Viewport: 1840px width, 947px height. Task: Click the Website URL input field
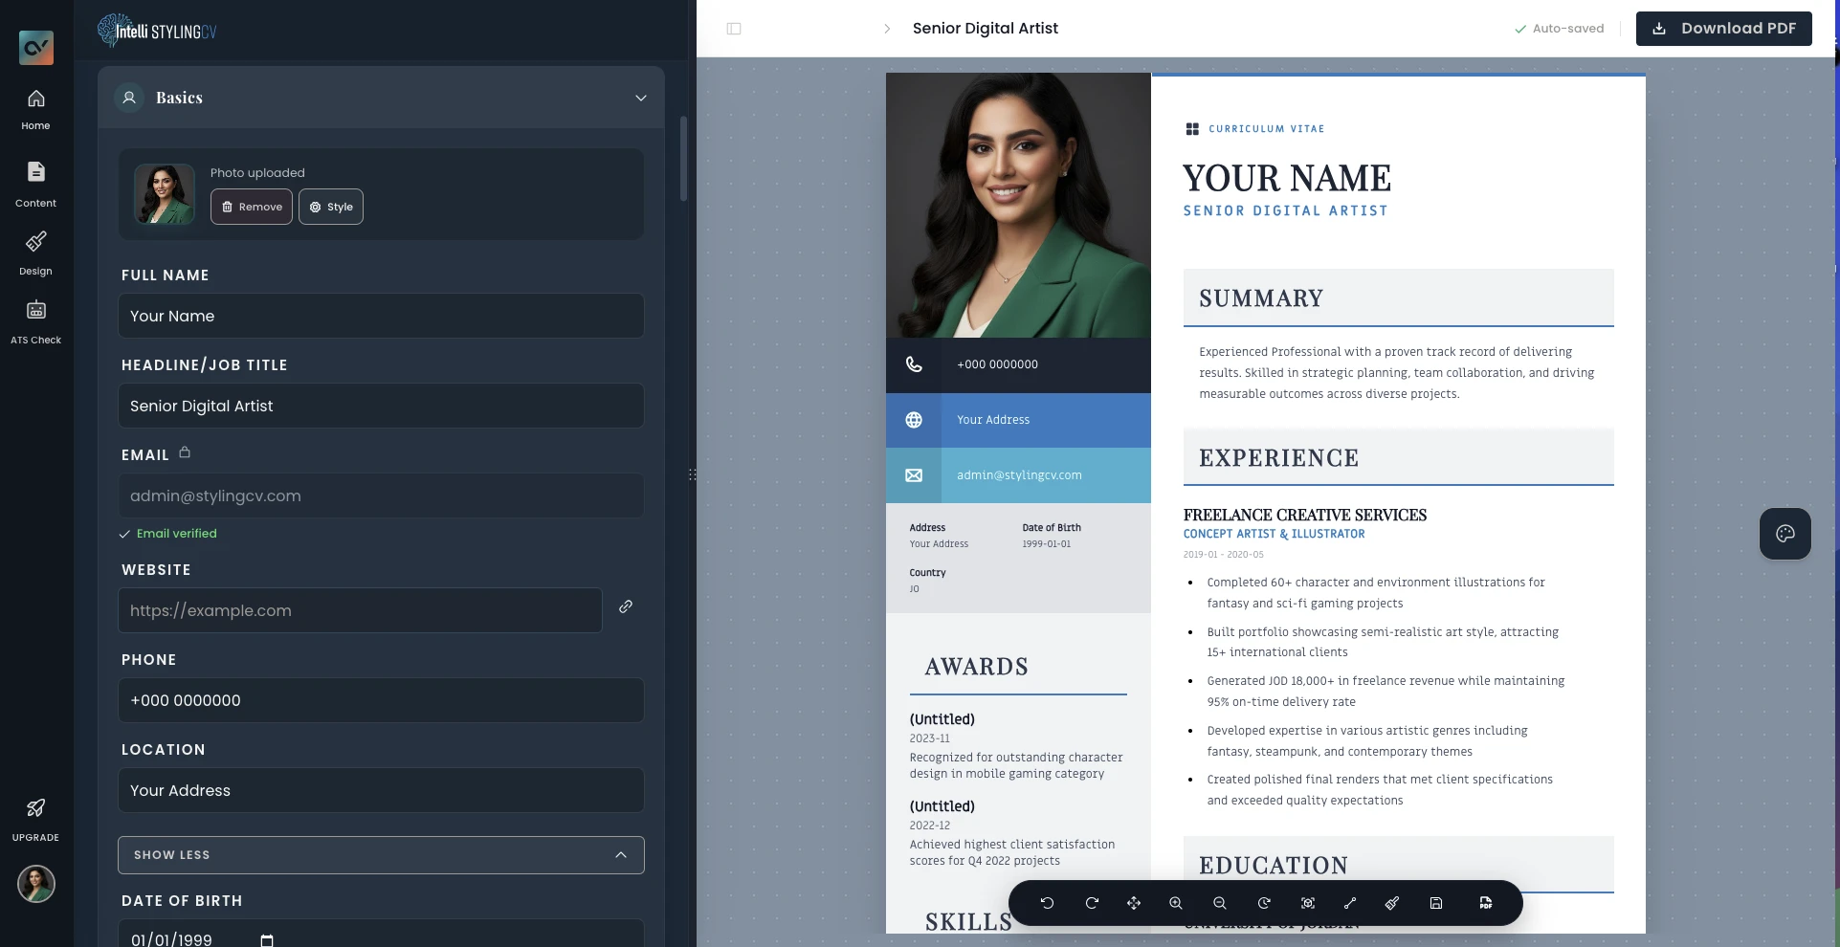[x=359, y=610]
